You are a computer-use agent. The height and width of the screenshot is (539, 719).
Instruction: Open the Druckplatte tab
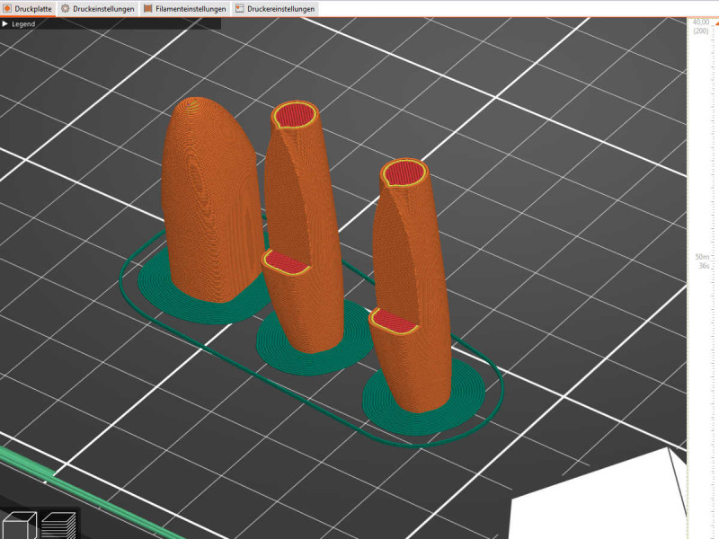[x=28, y=9]
